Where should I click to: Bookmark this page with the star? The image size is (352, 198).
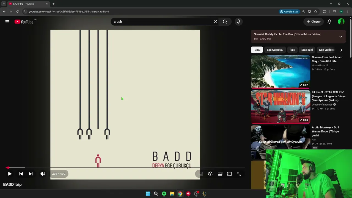(x=315, y=12)
